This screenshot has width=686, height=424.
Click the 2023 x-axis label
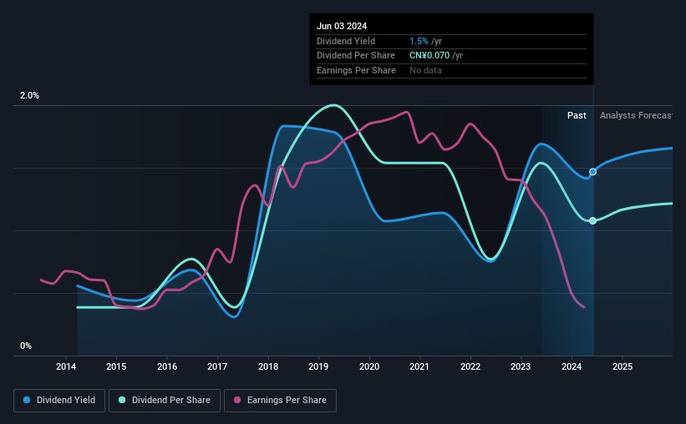521,366
